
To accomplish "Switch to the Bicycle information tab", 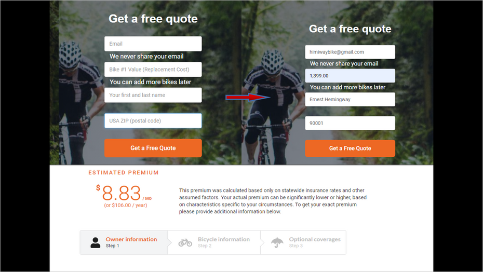I will tap(214, 242).
